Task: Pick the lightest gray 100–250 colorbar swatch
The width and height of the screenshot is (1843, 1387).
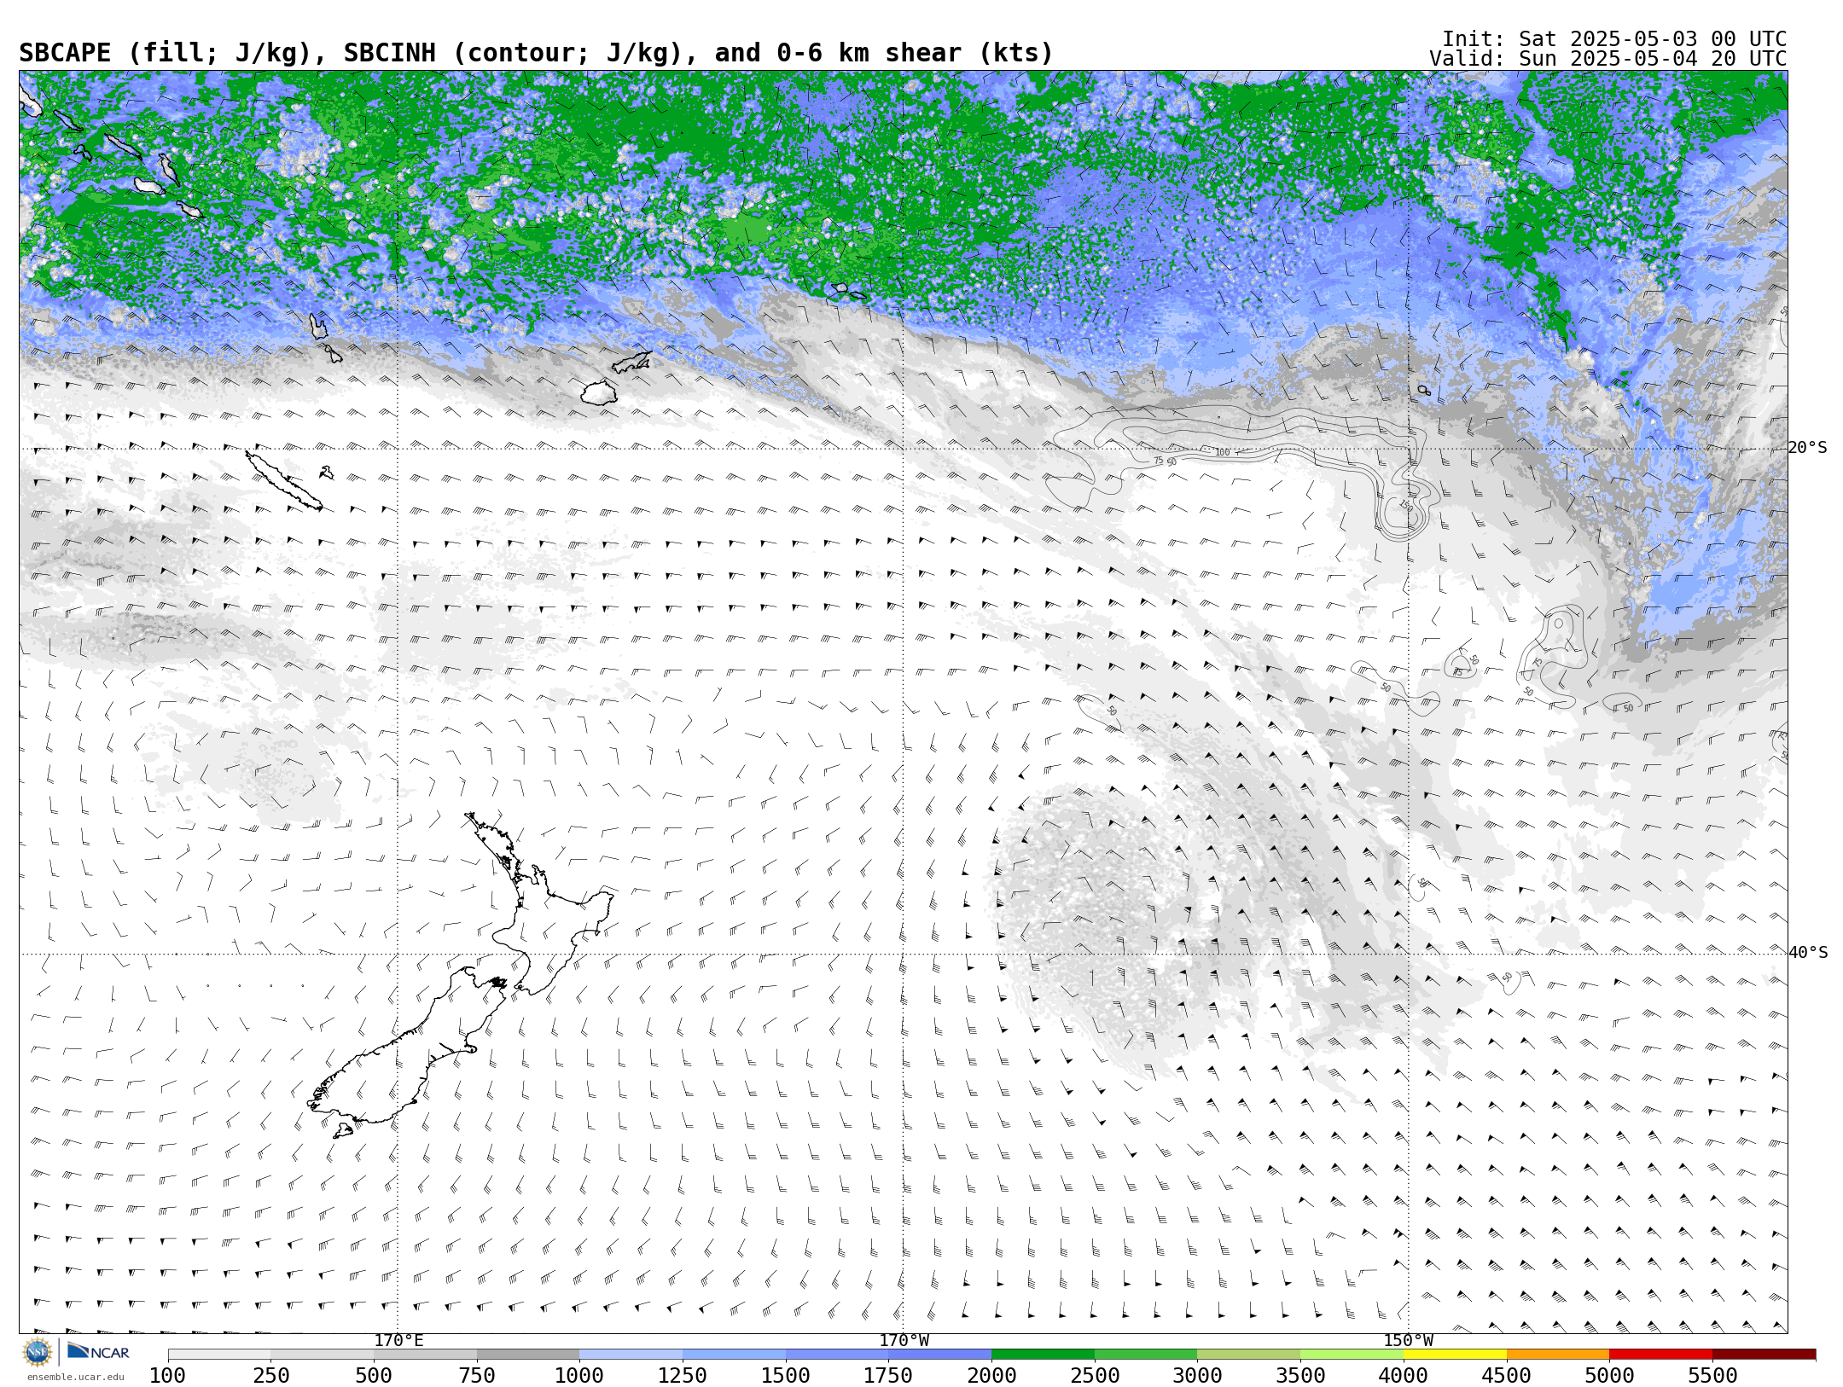Action: coord(219,1355)
